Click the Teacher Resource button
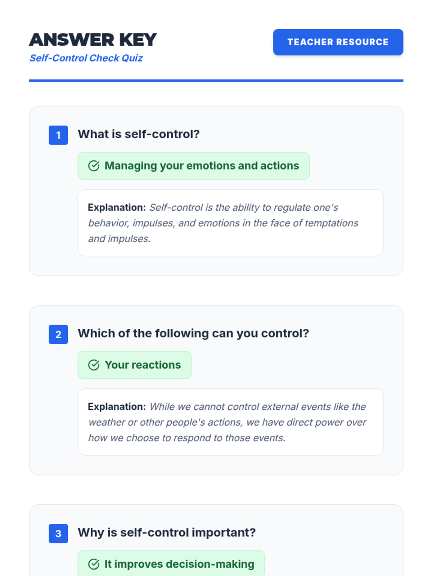Viewport: 432px width, 576px height. pyautogui.click(x=338, y=42)
